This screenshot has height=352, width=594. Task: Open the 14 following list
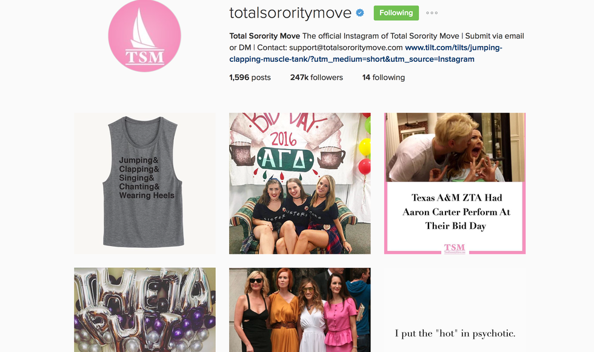(383, 77)
